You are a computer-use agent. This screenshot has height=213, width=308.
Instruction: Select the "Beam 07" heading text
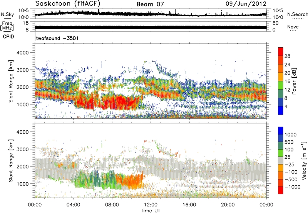click(x=150, y=4)
